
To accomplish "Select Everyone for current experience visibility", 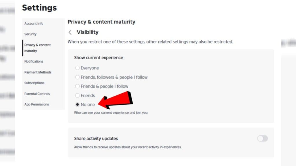I will pos(77,68).
